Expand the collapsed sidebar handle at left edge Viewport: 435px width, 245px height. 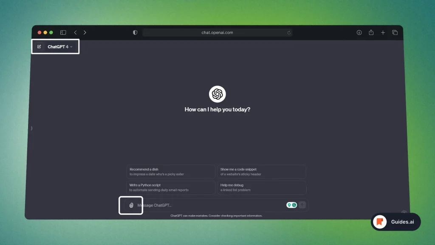click(31, 128)
